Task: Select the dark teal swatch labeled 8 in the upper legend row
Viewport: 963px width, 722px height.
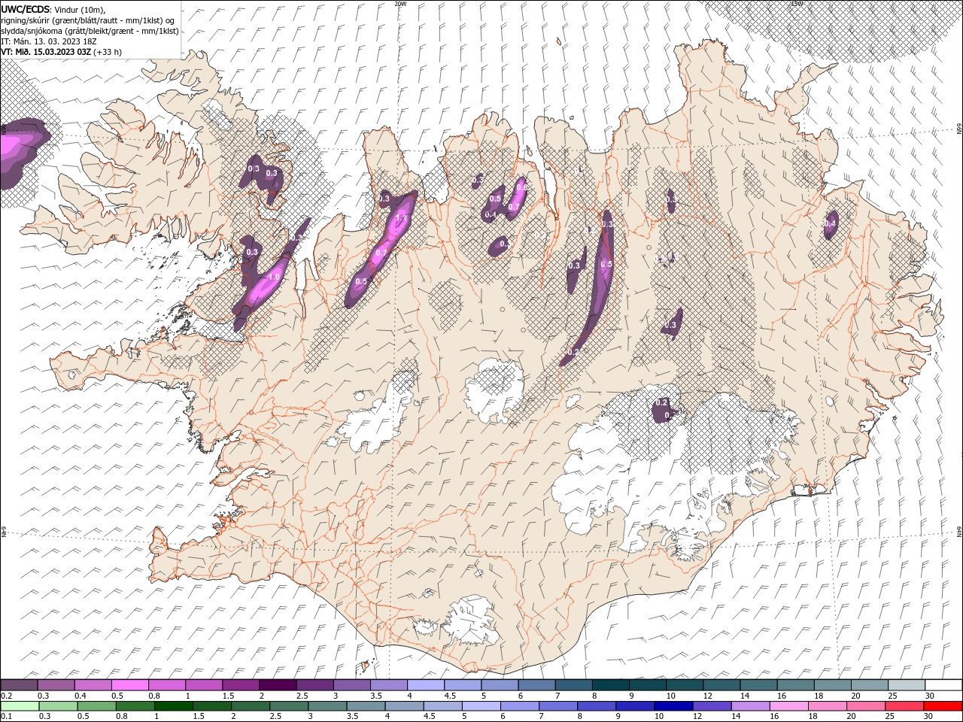Action: point(611,685)
